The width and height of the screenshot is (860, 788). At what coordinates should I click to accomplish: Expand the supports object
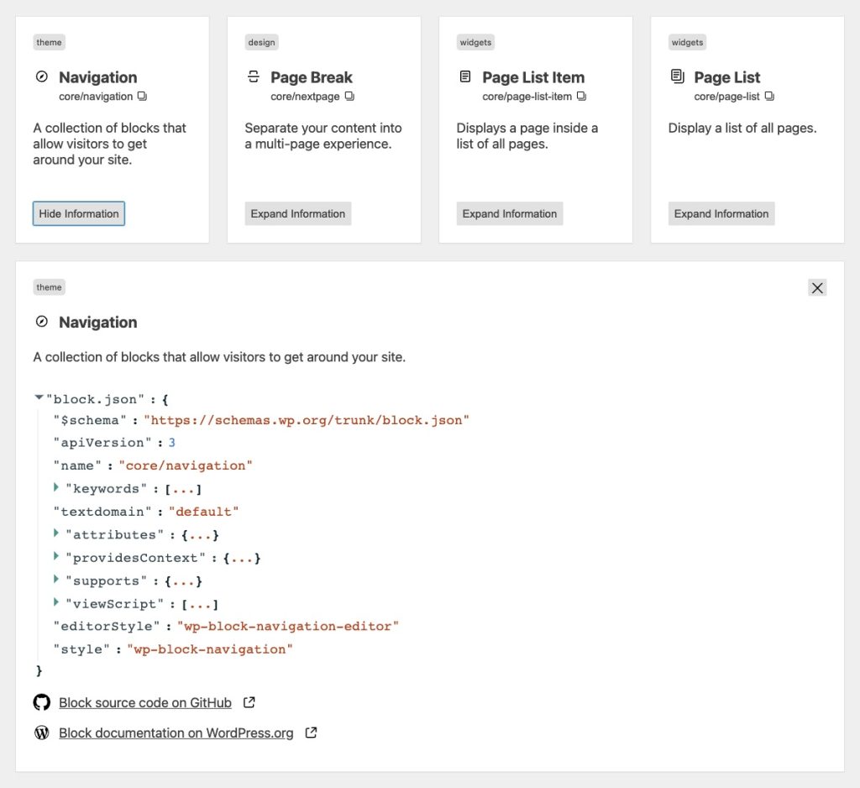pos(56,580)
